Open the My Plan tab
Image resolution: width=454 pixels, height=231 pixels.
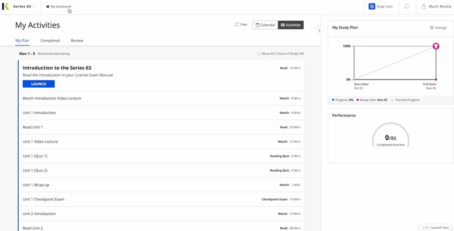pos(22,41)
